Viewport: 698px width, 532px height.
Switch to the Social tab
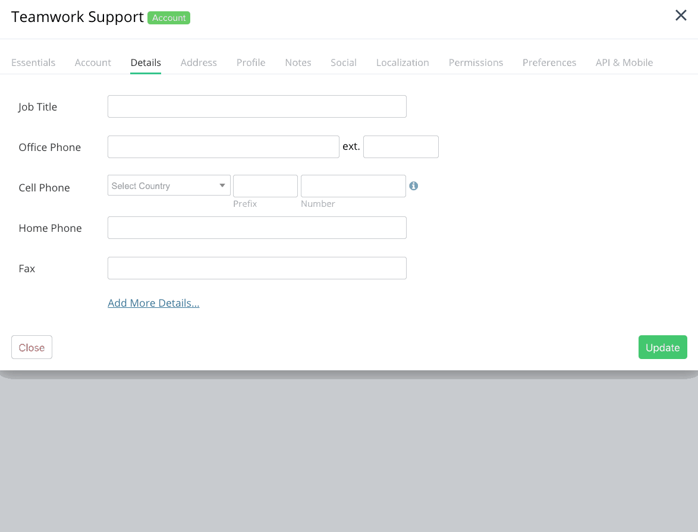[x=343, y=63]
